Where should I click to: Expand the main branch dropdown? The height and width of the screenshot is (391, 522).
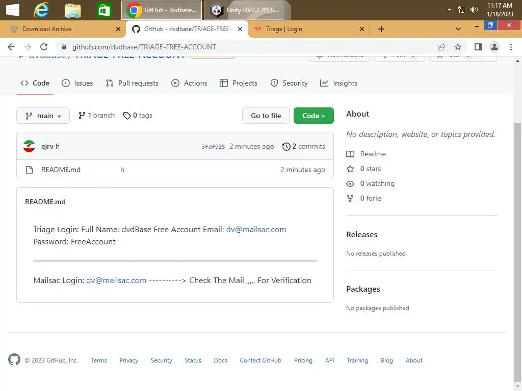pyautogui.click(x=43, y=116)
